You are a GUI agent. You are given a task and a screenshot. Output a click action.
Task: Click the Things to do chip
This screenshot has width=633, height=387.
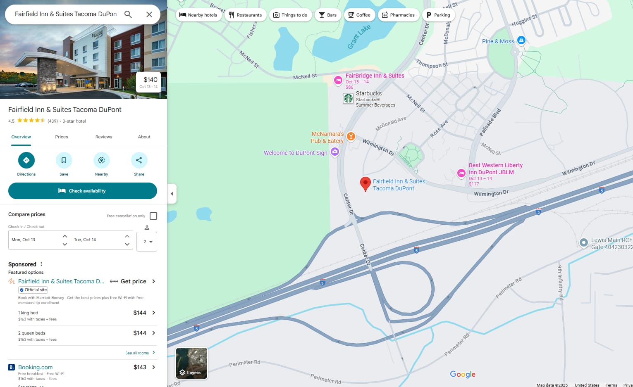point(290,15)
